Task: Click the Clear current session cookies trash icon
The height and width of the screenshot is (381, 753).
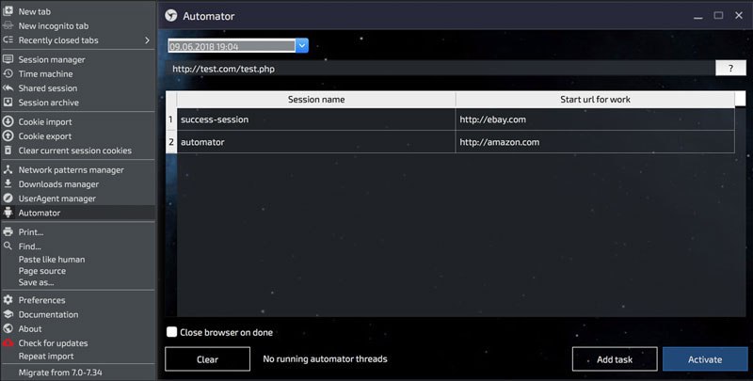Action: coord(8,151)
